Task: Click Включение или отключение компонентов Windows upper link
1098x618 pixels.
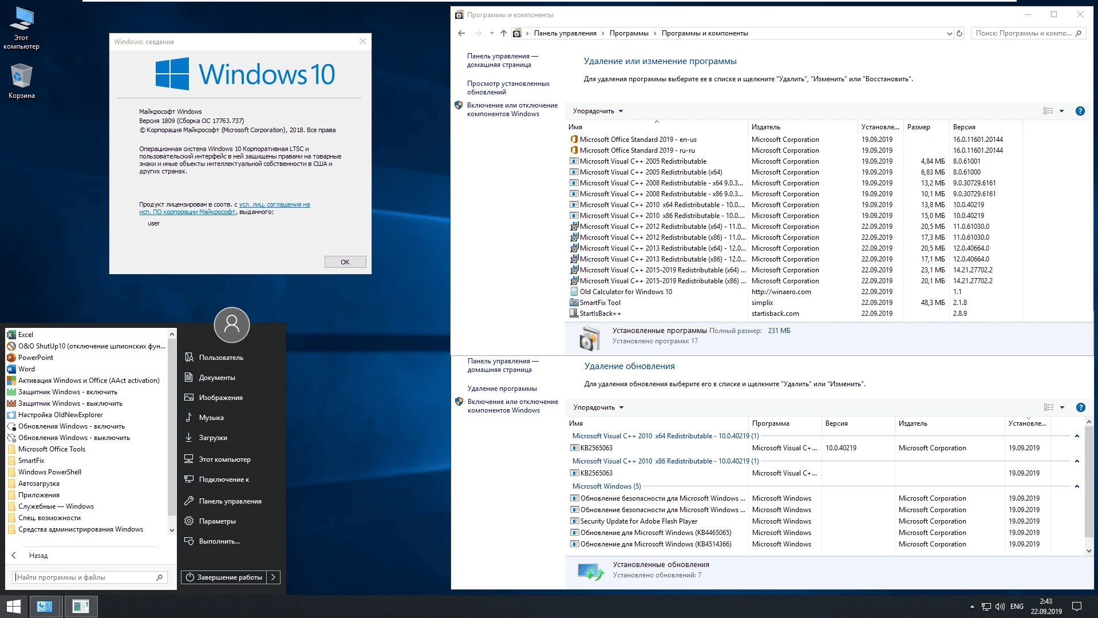Action: [512, 109]
